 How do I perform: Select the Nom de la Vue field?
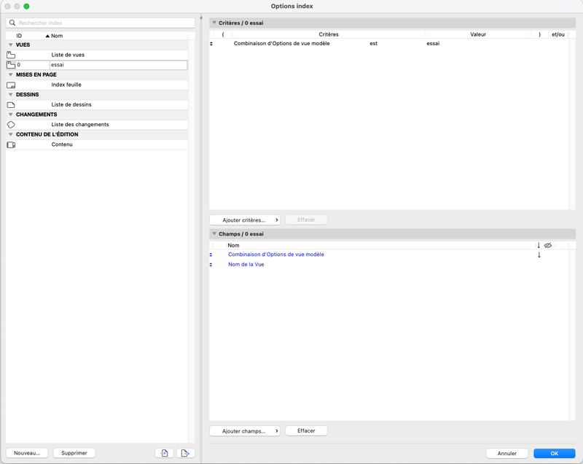click(246, 265)
